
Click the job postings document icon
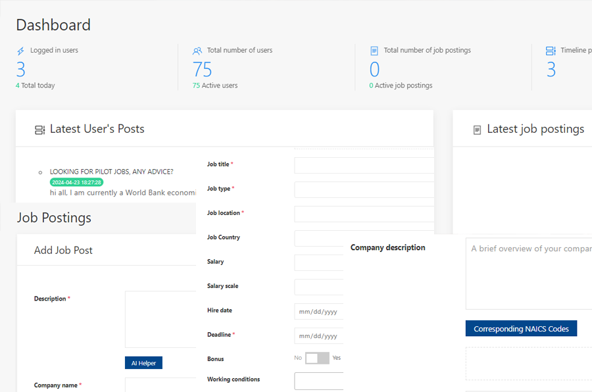click(374, 51)
